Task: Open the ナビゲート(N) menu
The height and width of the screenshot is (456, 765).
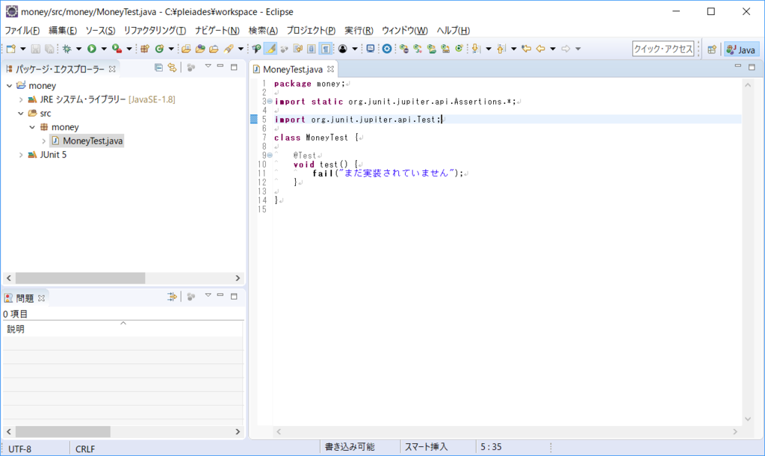Action: click(x=217, y=30)
